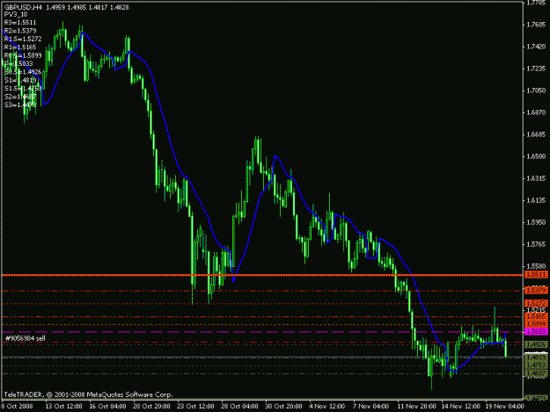
Task: Select the R1.5=1.5272 label
Action: [23, 39]
